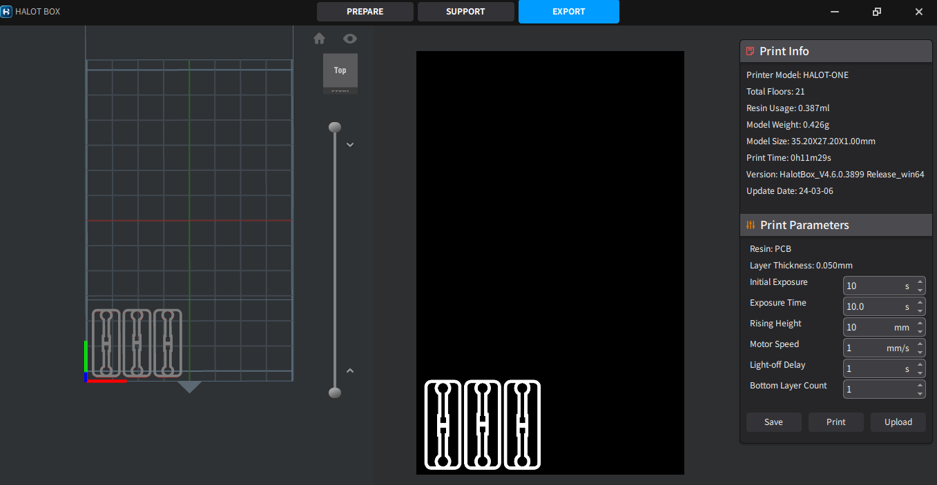937x485 pixels.
Task: Select the EXPORT tab
Action: (x=569, y=12)
